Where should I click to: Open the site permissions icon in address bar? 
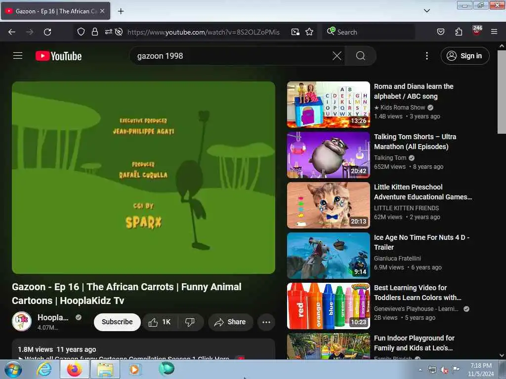[x=108, y=32]
